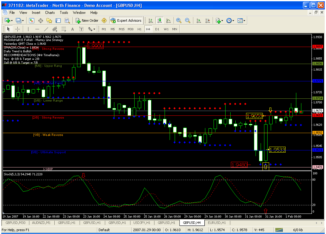
Task: Select the trendline drawing tool
Action: coord(46,29)
